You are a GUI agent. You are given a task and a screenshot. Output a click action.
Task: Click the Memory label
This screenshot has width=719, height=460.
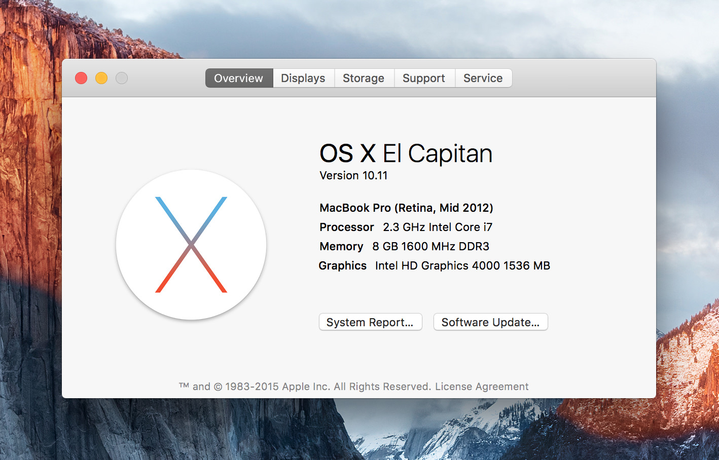click(341, 247)
